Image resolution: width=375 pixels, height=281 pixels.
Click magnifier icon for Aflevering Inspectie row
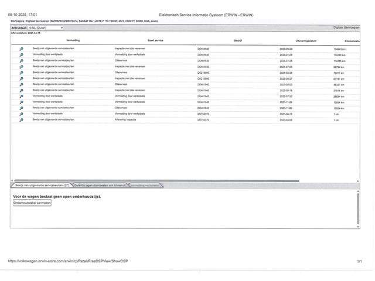pos(22,119)
